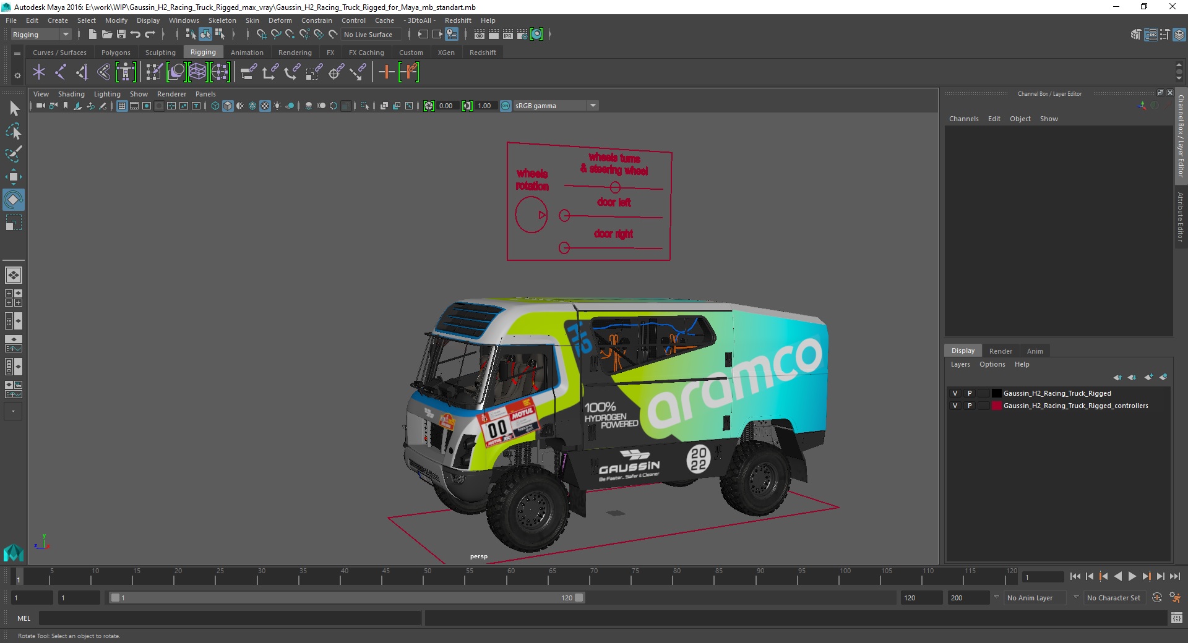Image resolution: width=1188 pixels, height=643 pixels.
Task: Open the Skeleton menu
Action: (x=222, y=20)
